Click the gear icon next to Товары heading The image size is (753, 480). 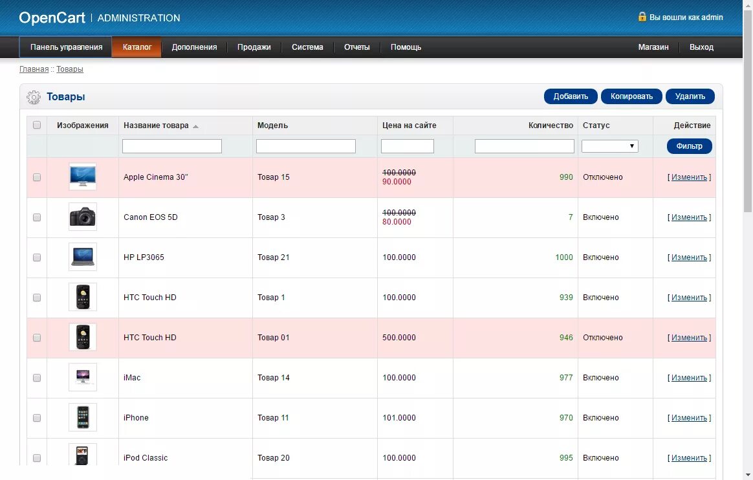34,97
